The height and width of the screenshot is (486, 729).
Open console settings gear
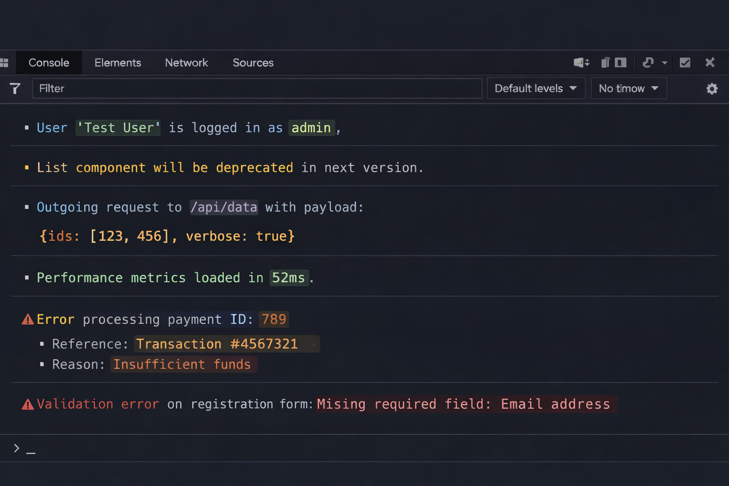pos(711,89)
